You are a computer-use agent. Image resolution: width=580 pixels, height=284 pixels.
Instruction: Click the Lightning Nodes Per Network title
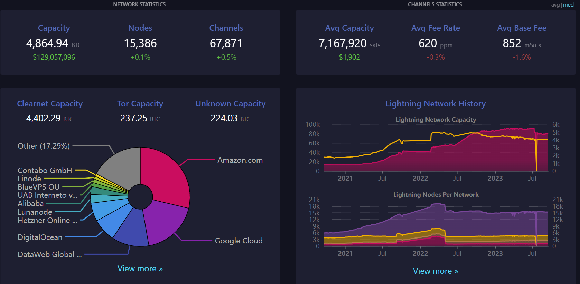(x=436, y=195)
